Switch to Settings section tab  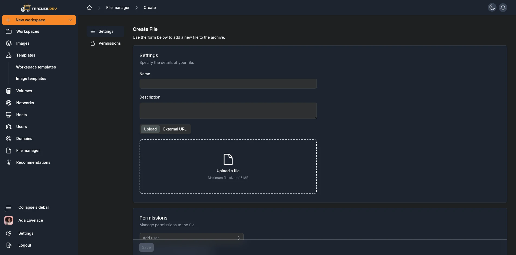coord(106,31)
